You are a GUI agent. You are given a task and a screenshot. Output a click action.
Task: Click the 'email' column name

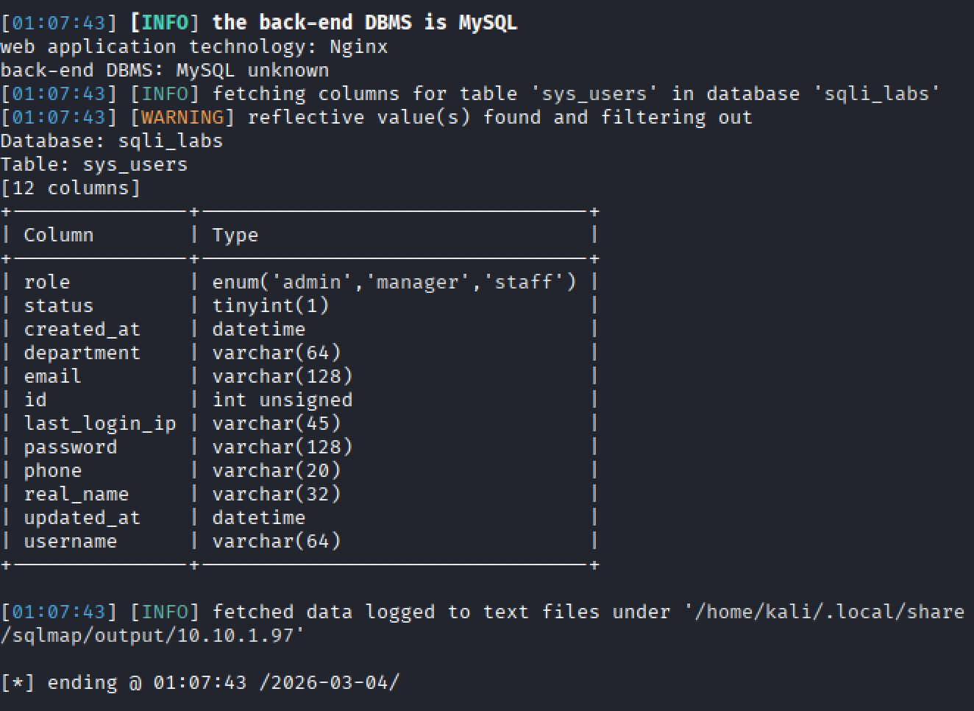[52, 376]
